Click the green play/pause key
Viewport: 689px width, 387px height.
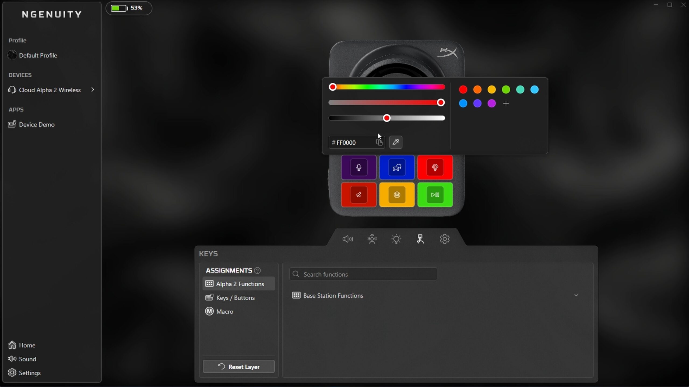pos(435,195)
